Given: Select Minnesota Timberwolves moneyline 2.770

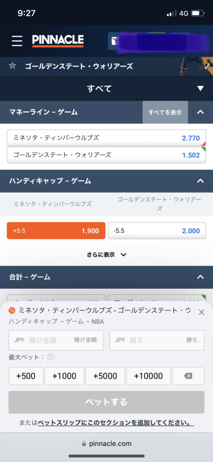Looking at the screenshot, I should [x=106, y=138].
